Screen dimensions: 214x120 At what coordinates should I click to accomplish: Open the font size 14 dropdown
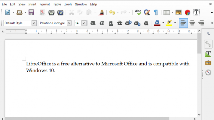84,23
